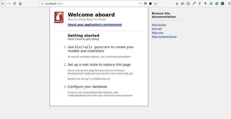
Task: Activate the eyedropper color picker extension
Action: click(194, 4)
